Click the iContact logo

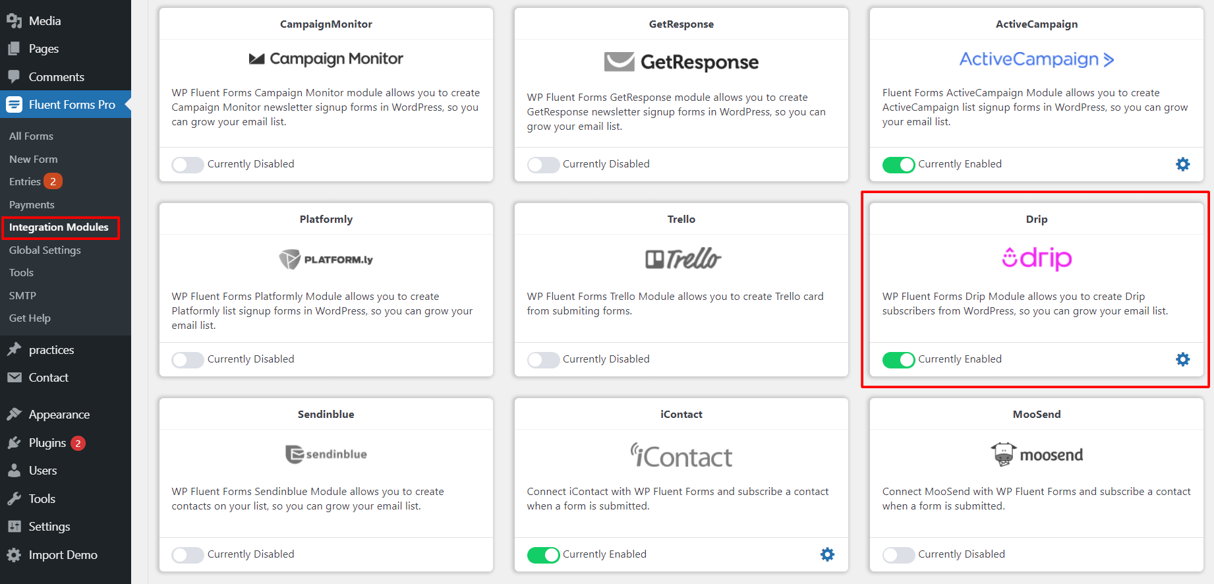click(681, 455)
